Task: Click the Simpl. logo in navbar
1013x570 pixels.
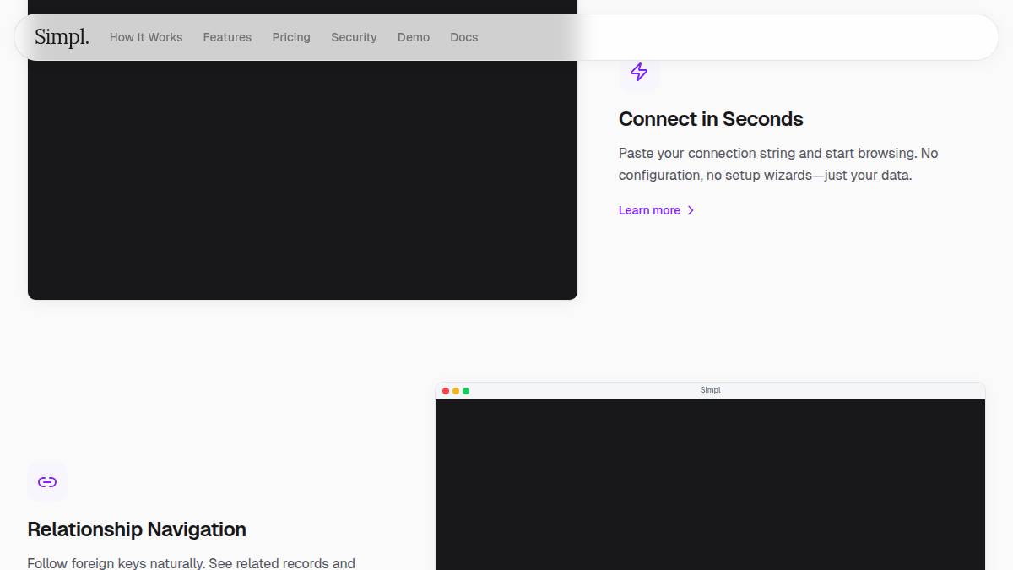Action: point(62,37)
